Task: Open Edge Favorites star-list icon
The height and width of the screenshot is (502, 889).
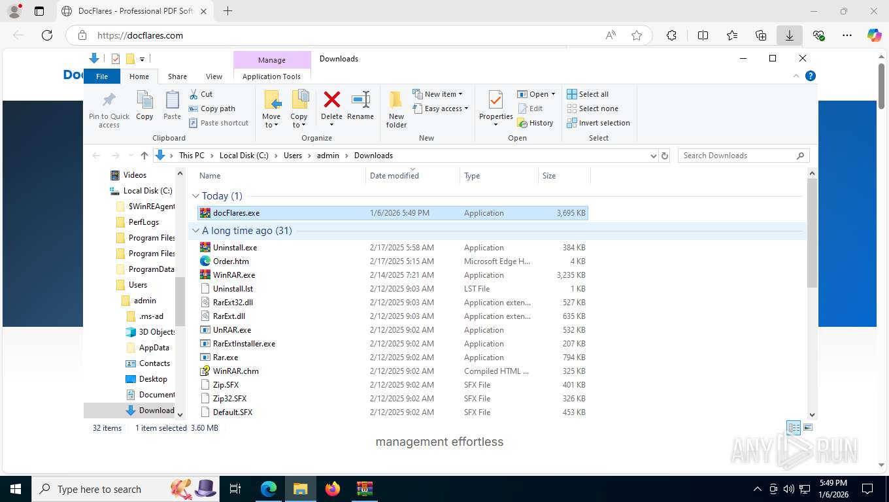Action: coord(731,35)
